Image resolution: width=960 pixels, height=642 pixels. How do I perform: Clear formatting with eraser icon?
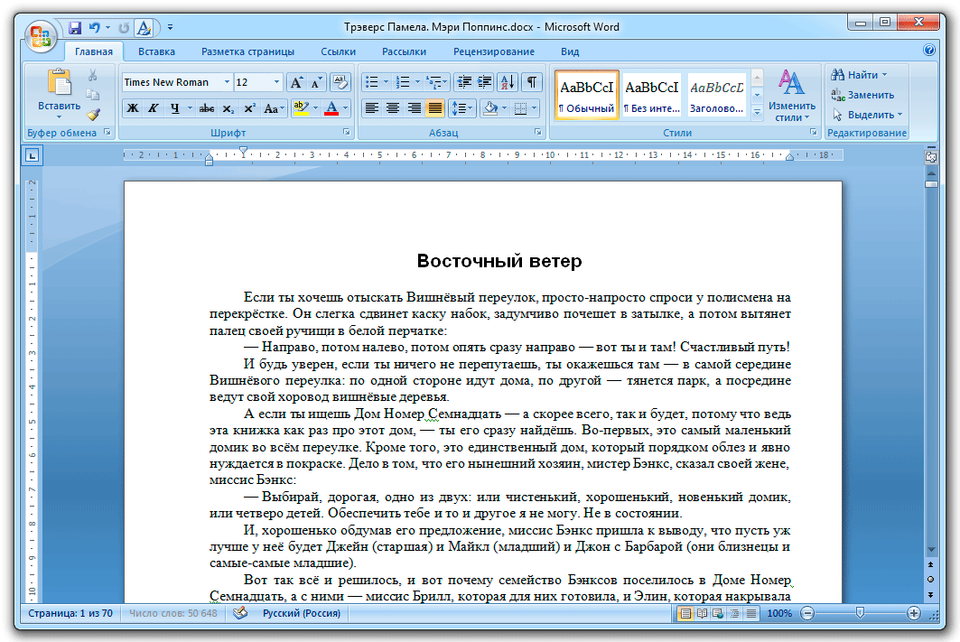[340, 82]
